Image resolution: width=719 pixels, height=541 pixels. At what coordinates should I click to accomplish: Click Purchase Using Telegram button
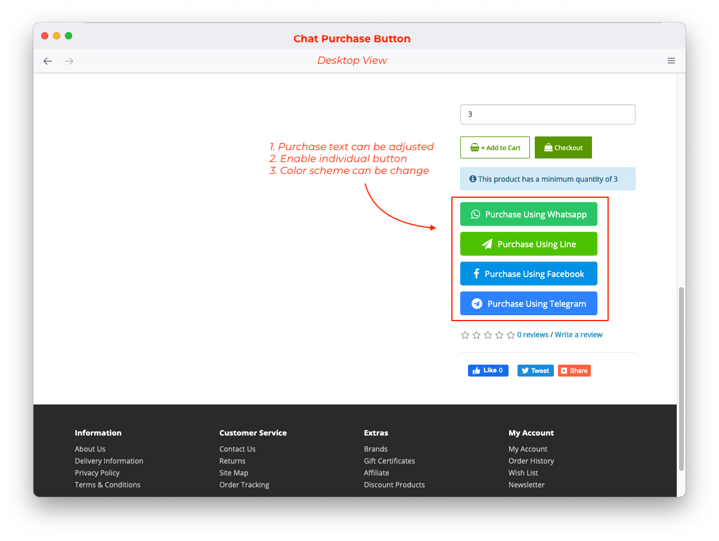pos(529,304)
